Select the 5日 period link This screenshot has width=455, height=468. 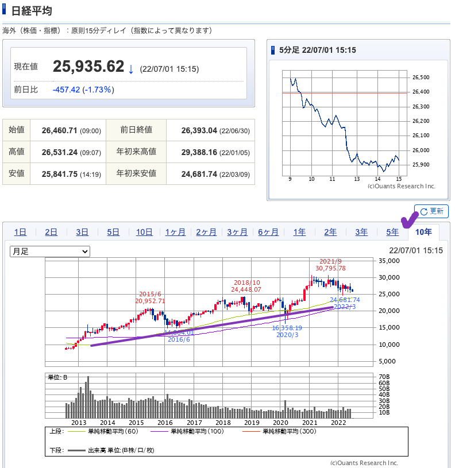(113, 232)
